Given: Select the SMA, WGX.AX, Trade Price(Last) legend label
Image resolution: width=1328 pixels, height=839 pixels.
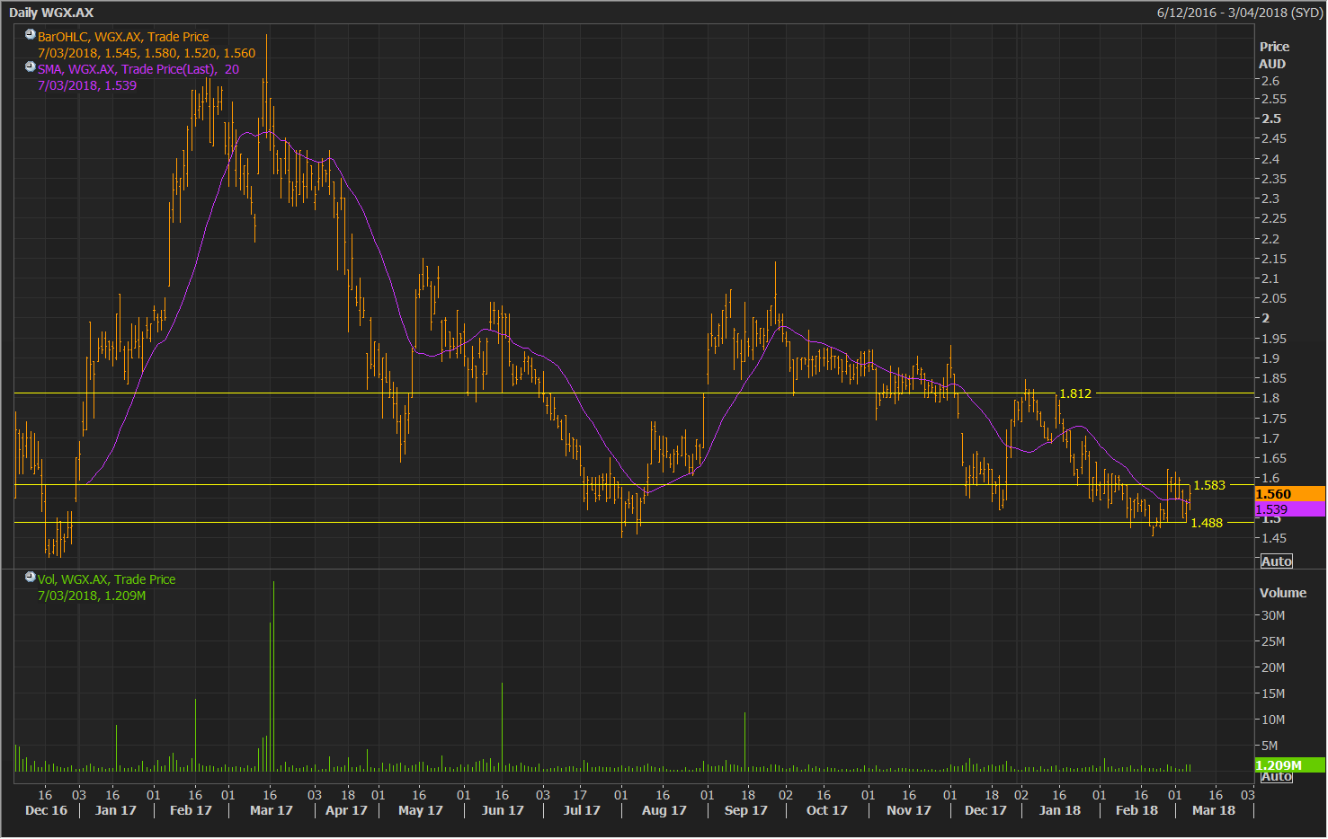Looking at the screenshot, I should pos(138,69).
